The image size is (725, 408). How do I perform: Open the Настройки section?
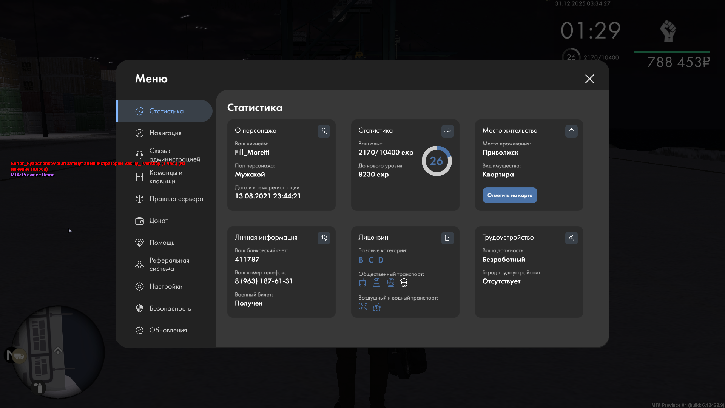[x=165, y=286]
